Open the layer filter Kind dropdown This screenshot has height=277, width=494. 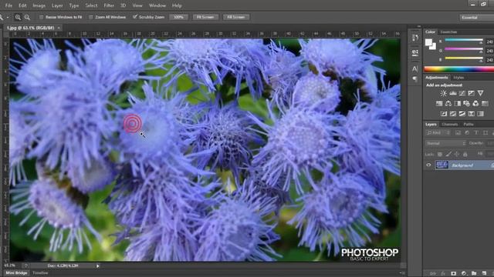pos(438,133)
